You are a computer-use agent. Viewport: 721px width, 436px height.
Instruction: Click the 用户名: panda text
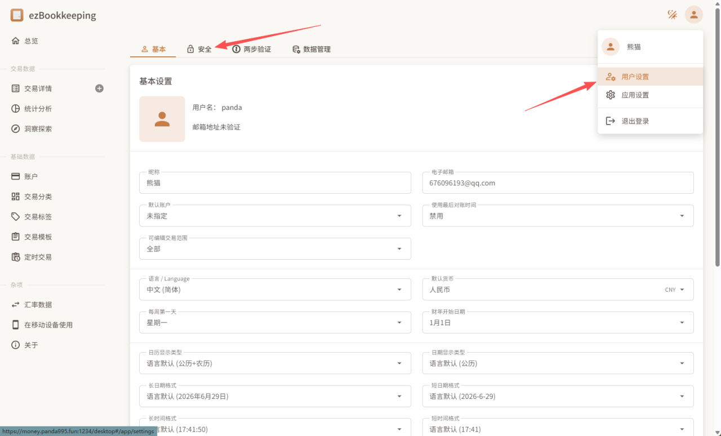pyautogui.click(x=217, y=108)
